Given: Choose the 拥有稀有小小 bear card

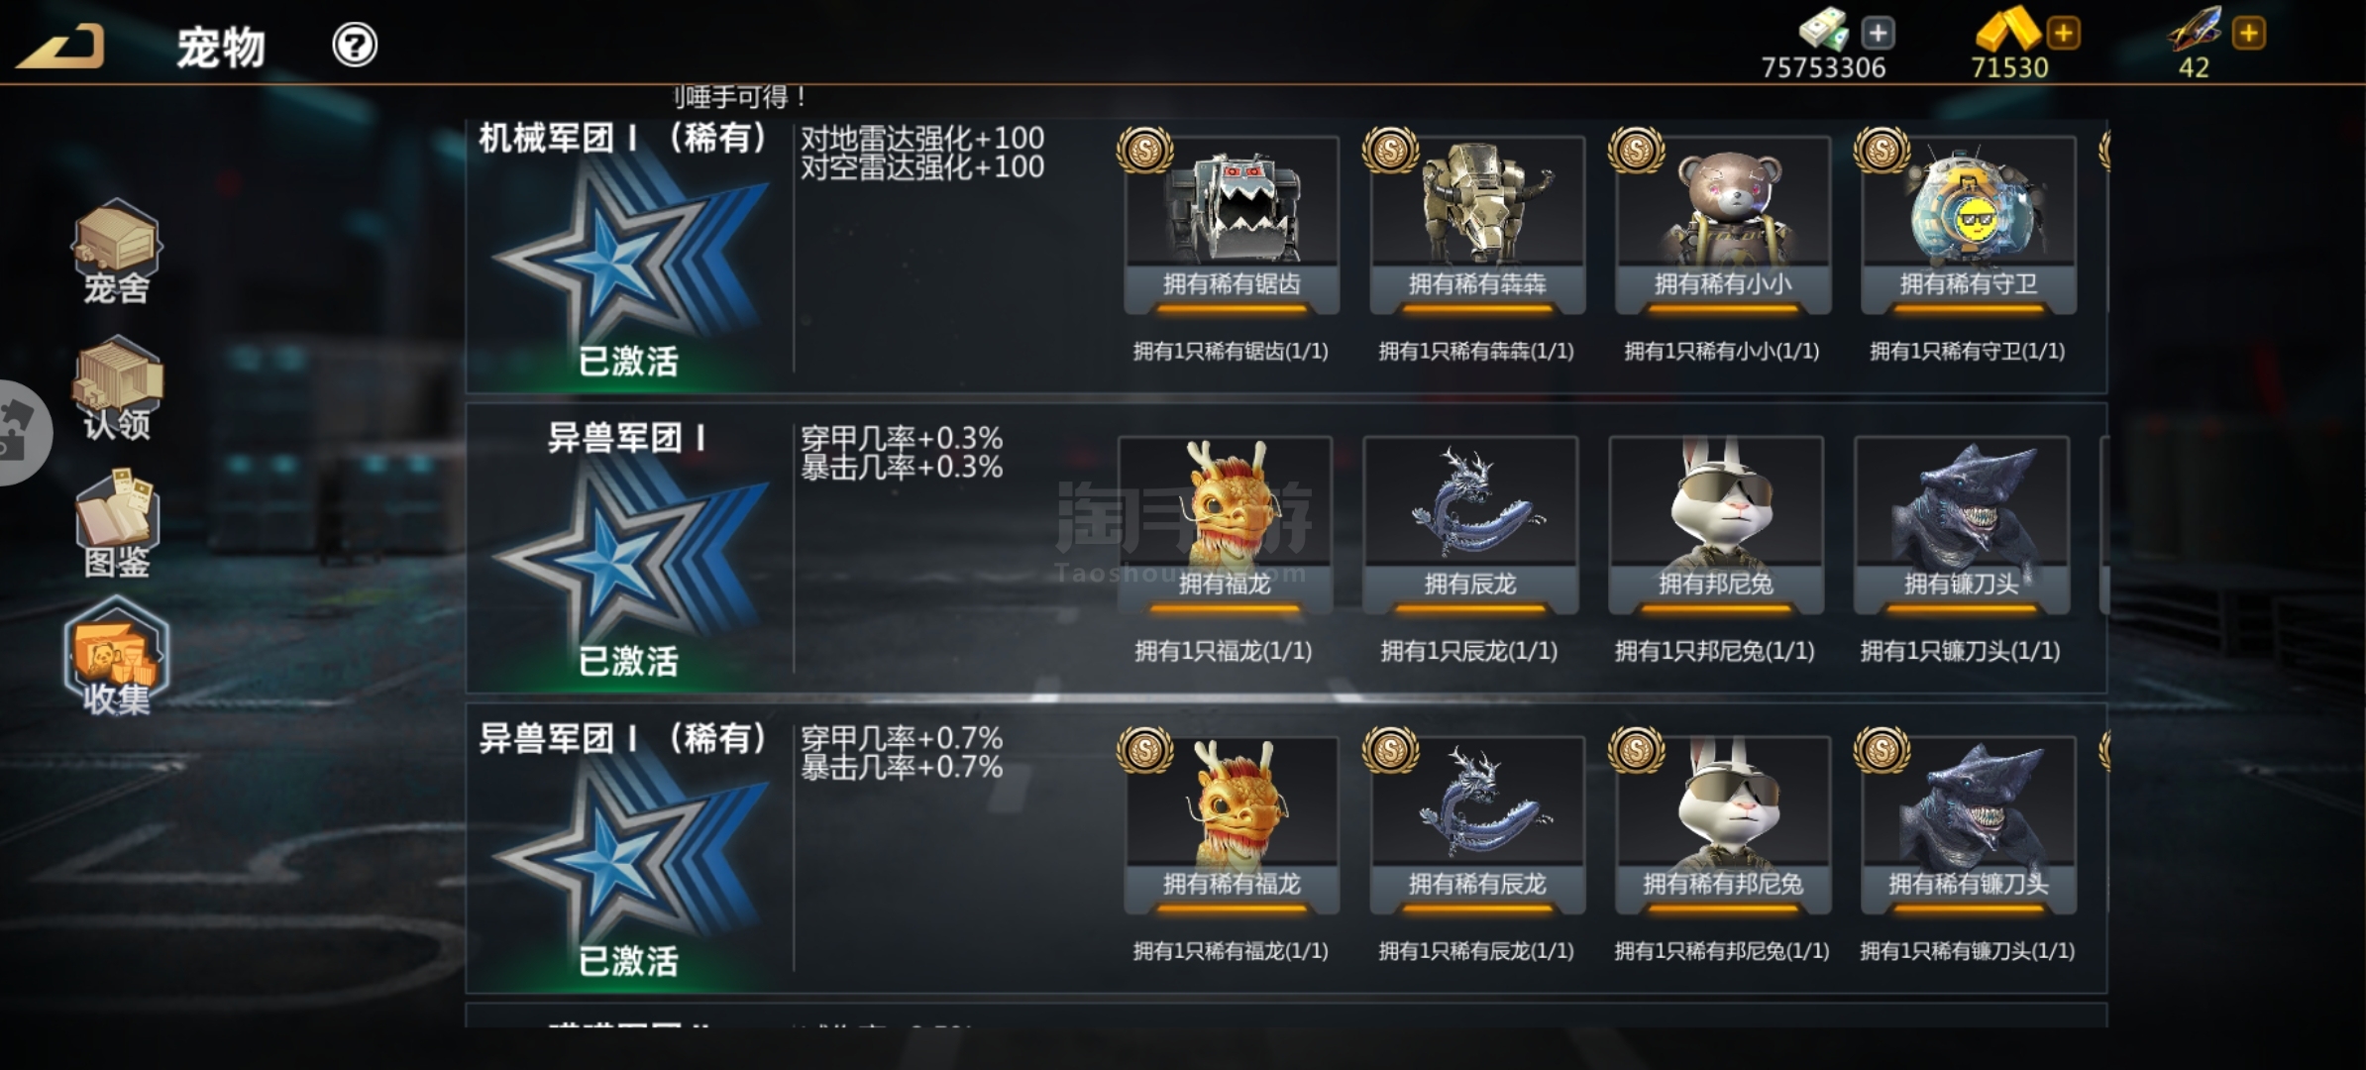Looking at the screenshot, I should (x=1723, y=226).
